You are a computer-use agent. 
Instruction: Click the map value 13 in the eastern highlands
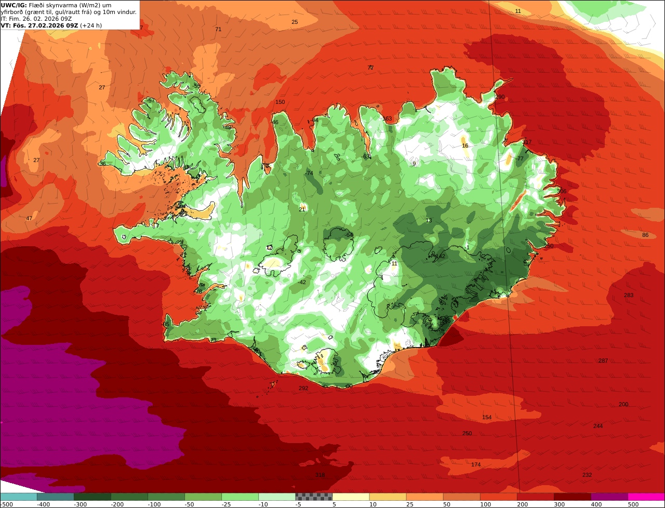tap(429, 221)
